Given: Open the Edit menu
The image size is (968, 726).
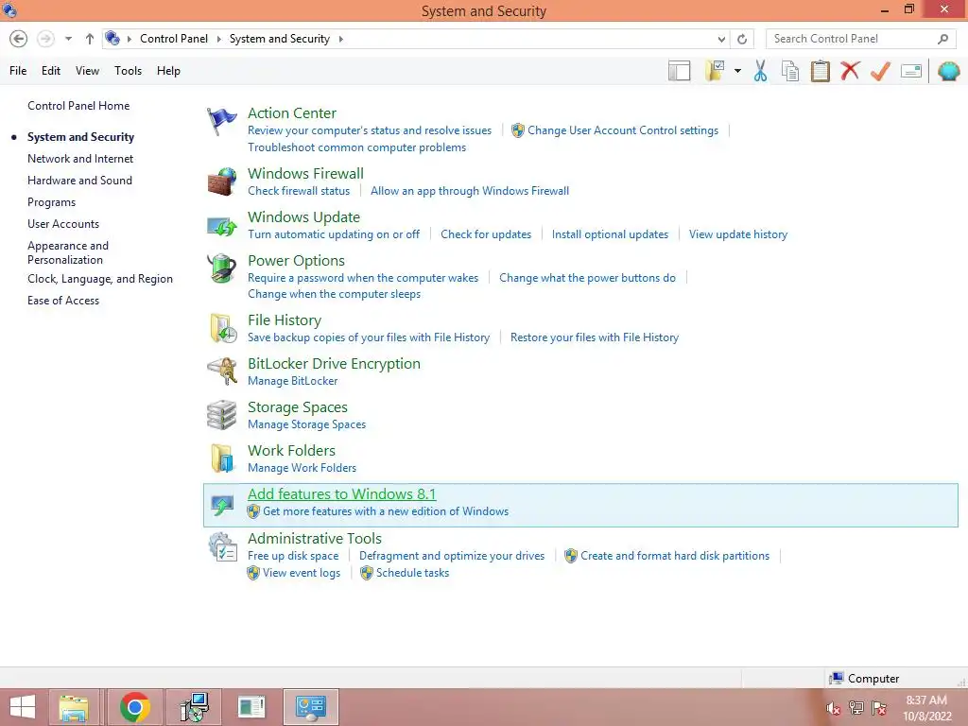Looking at the screenshot, I should [51, 71].
